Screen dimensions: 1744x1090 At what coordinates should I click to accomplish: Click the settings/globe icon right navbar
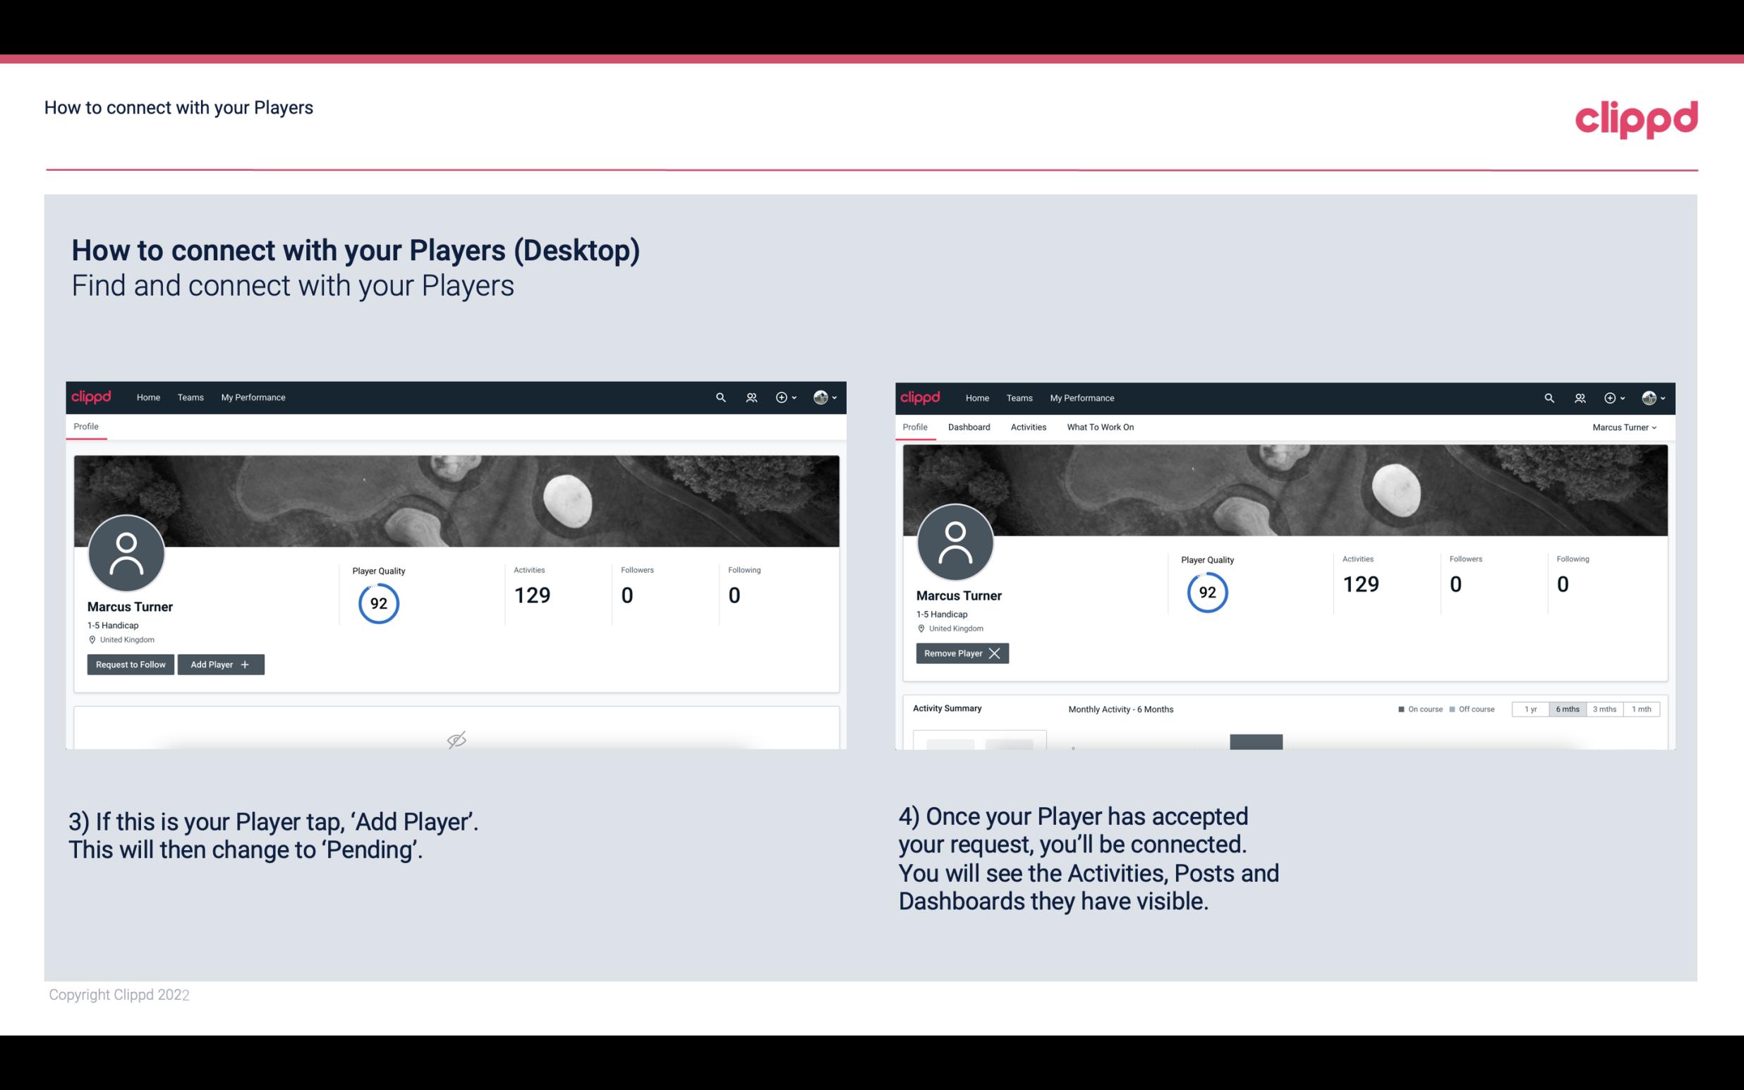(x=821, y=396)
